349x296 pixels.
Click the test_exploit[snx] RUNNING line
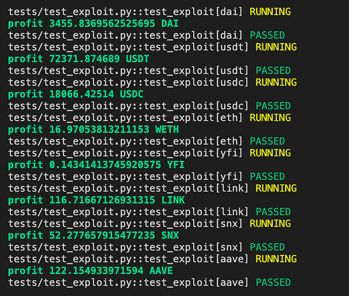point(149,223)
